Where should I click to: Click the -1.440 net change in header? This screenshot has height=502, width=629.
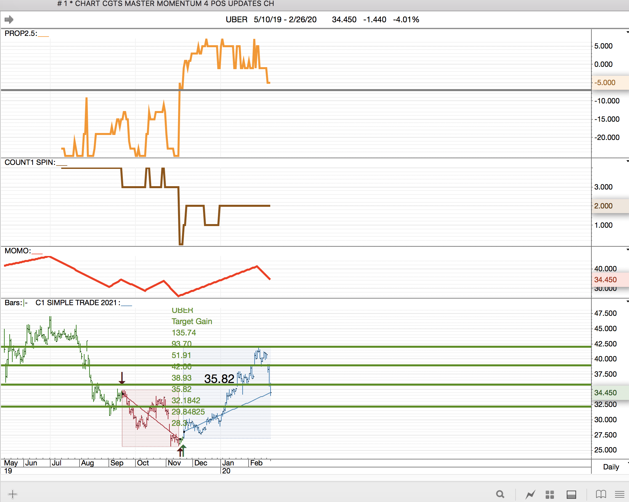(x=375, y=20)
